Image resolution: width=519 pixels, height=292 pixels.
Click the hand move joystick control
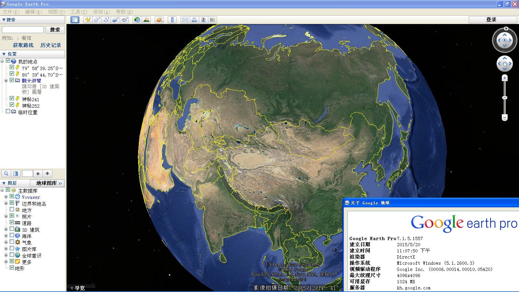click(x=505, y=64)
